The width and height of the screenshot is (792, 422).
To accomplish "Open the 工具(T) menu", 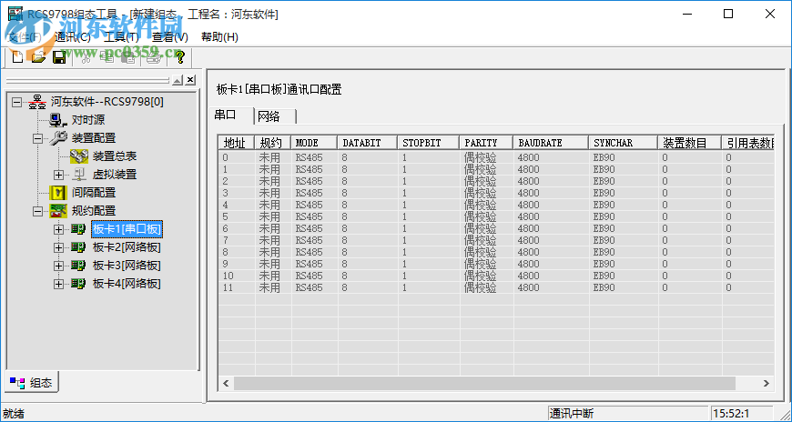I will coord(121,37).
